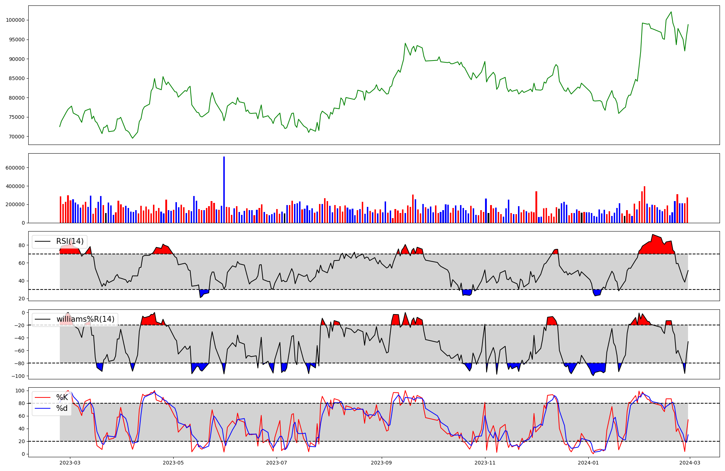Click the −100 Williams %R axis label
This screenshot has height=471, width=725.
point(17,376)
